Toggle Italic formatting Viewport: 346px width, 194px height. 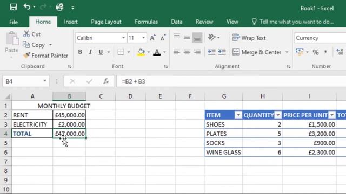pyautogui.click(x=90, y=52)
